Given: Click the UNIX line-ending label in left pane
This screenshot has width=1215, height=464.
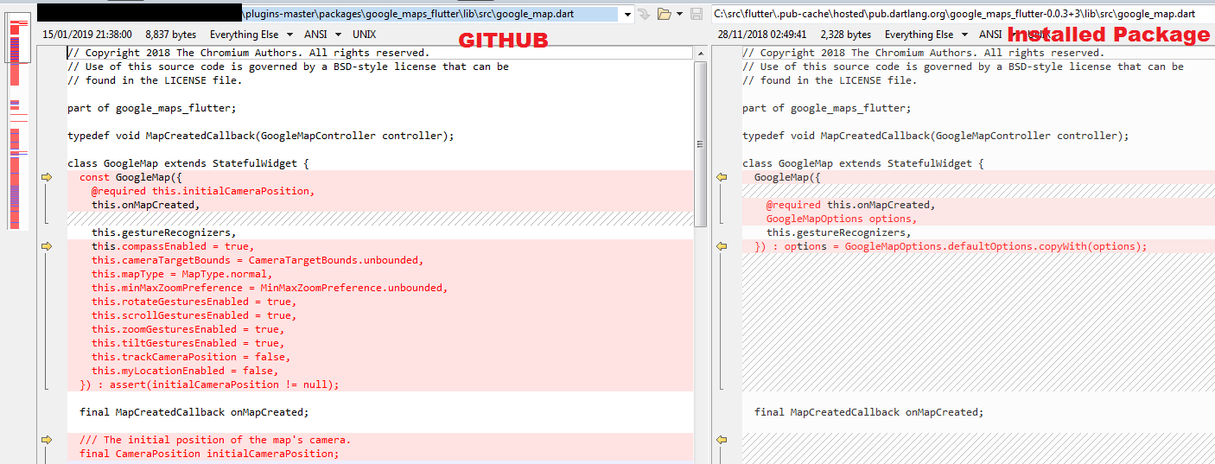Looking at the screenshot, I should click(x=364, y=35).
